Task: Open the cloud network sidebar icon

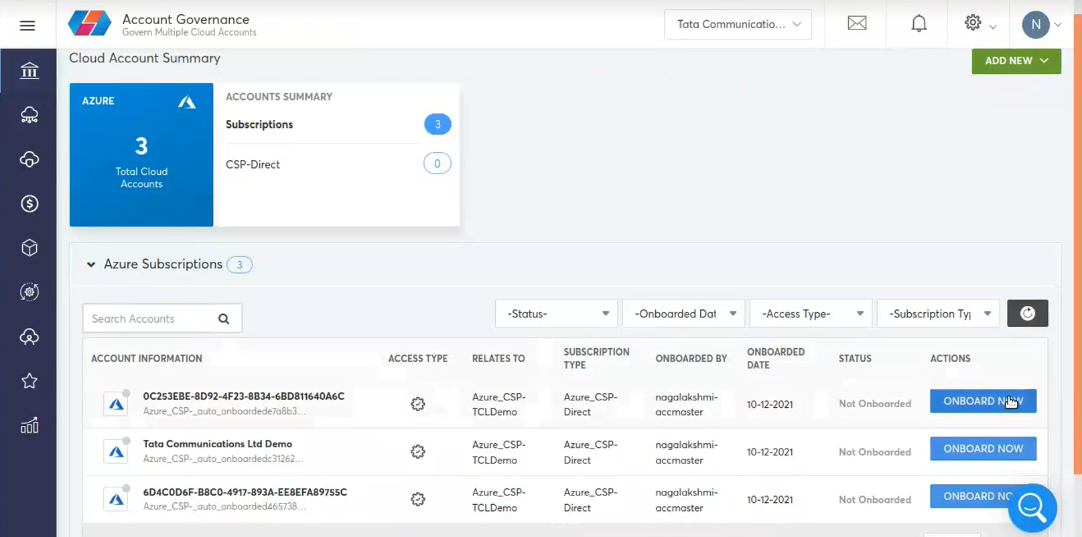Action: tap(29, 115)
